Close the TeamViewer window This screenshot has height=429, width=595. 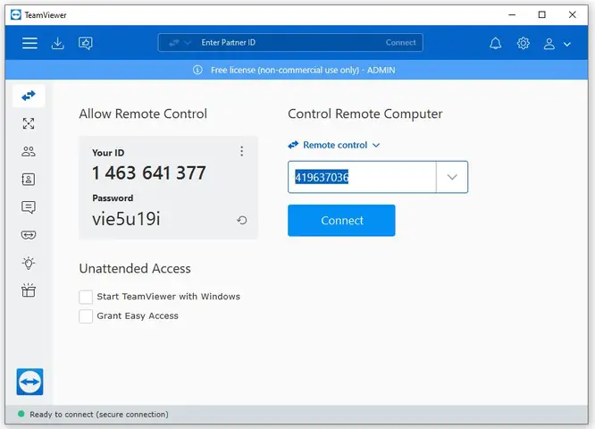tap(573, 15)
